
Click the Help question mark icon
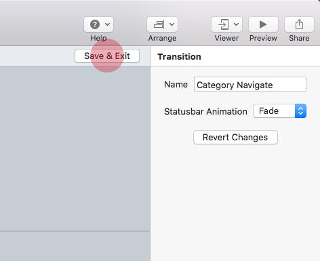[x=95, y=24]
